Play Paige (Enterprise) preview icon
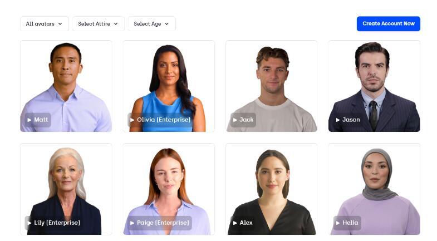 tap(132, 223)
